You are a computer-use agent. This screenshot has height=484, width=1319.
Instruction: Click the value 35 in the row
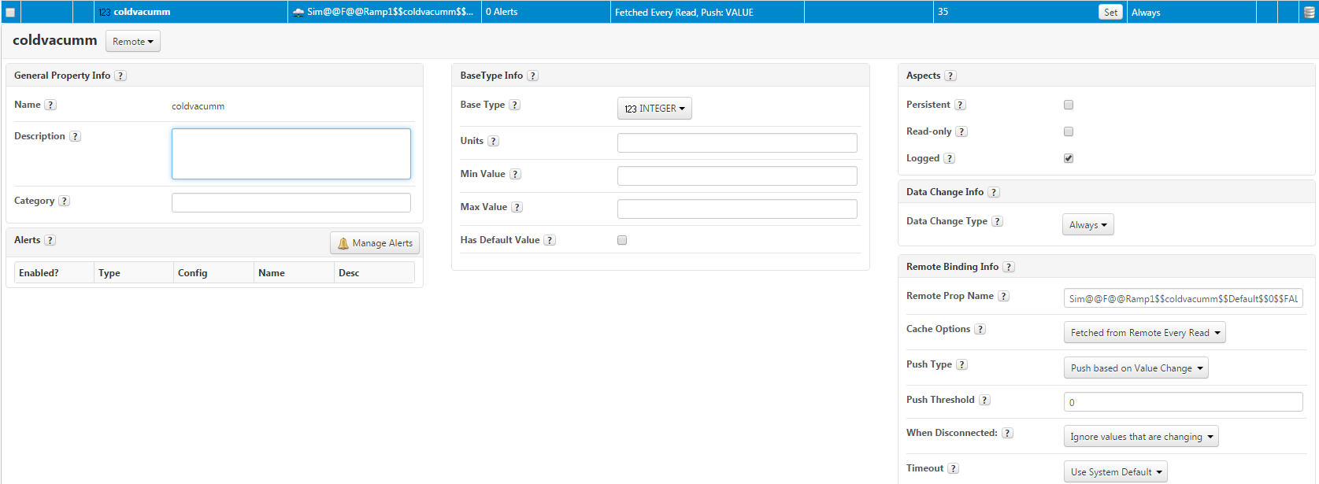[943, 12]
